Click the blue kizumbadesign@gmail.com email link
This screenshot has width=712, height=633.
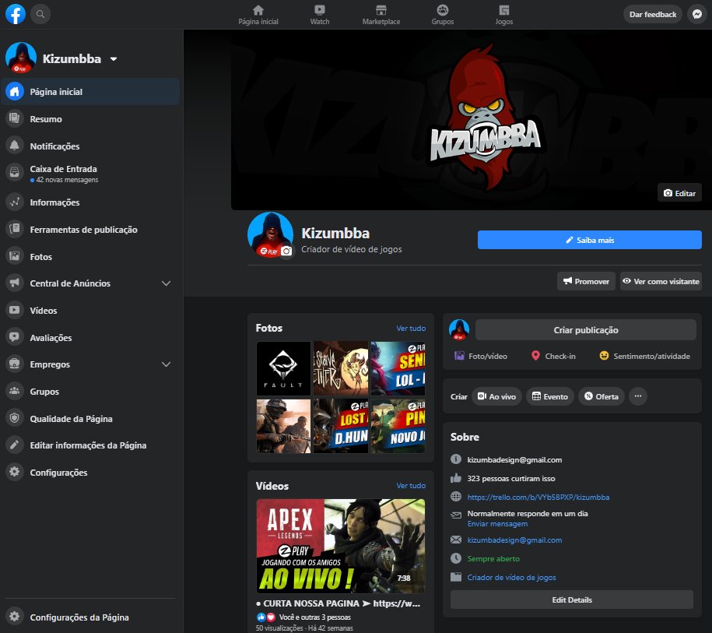tap(514, 540)
